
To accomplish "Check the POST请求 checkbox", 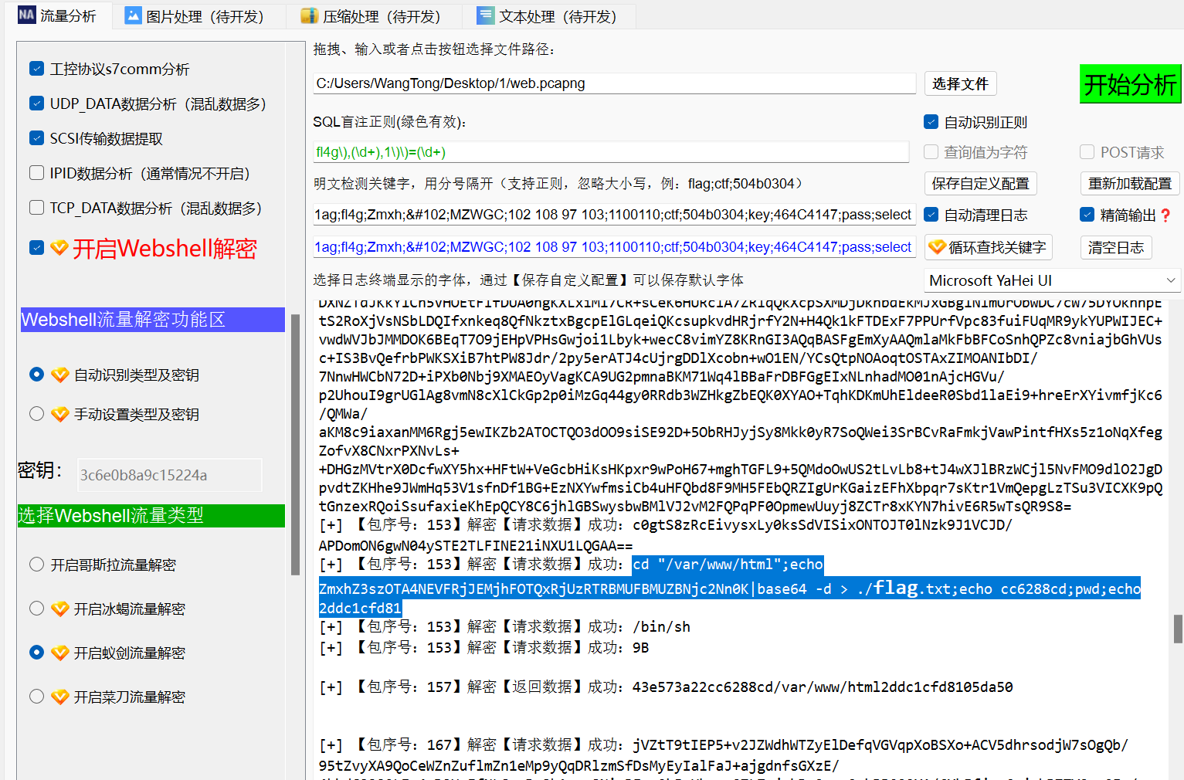I will pyautogui.click(x=1087, y=152).
